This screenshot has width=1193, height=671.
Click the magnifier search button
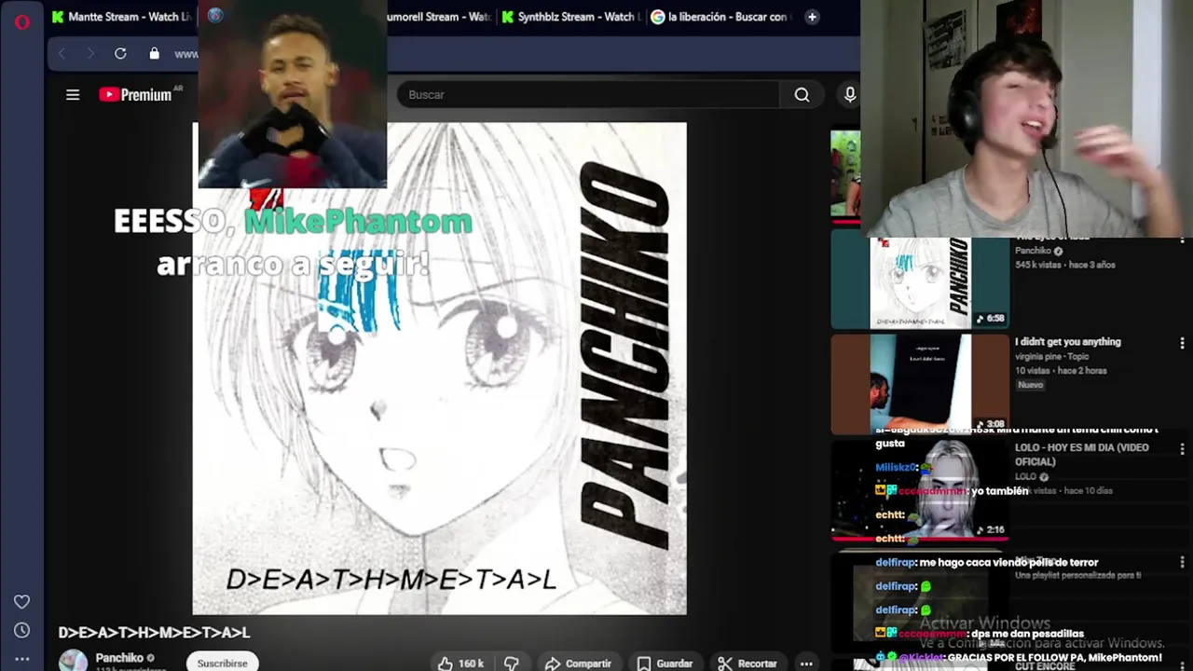[802, 94]
